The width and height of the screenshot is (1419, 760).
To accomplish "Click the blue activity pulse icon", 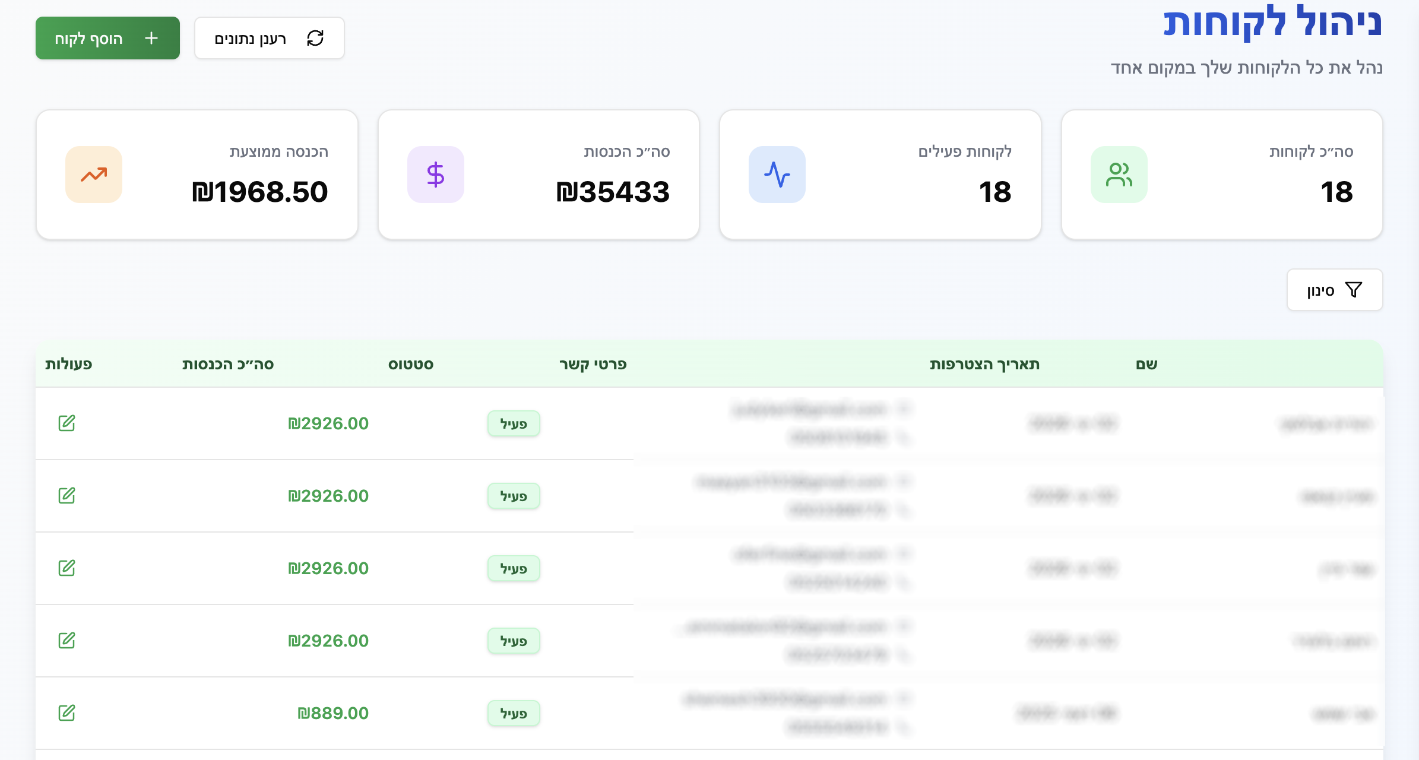I will (777, 175).
